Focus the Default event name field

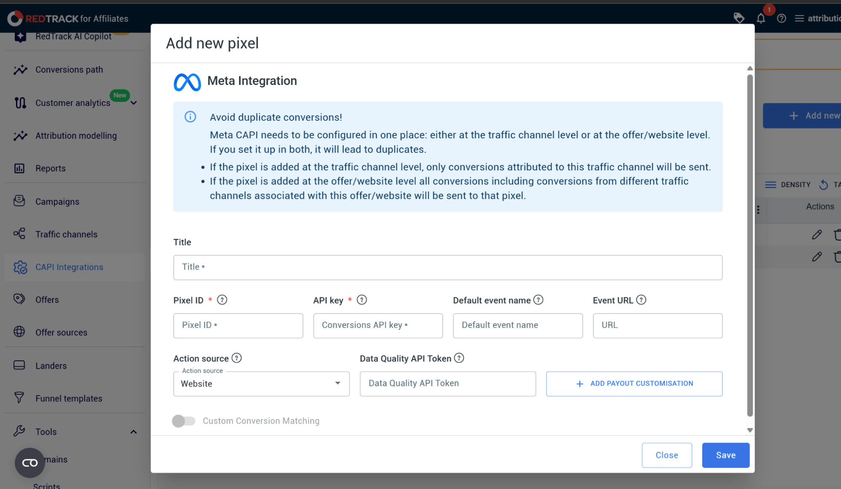pyautogui.click(x=517, y=325)
